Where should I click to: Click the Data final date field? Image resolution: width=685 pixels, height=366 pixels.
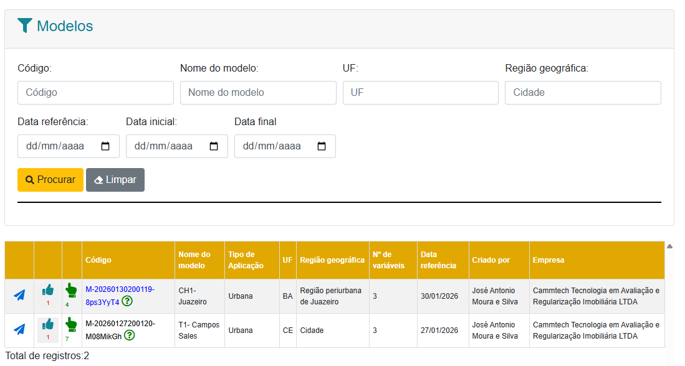[285, 146]
